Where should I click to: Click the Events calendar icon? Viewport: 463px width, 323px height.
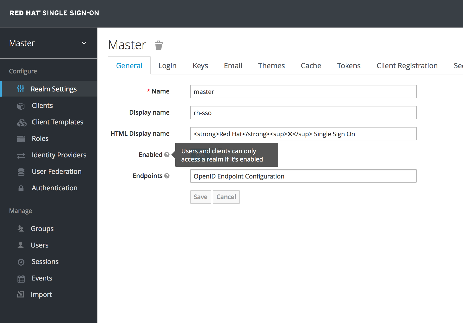tap(21, 278)
